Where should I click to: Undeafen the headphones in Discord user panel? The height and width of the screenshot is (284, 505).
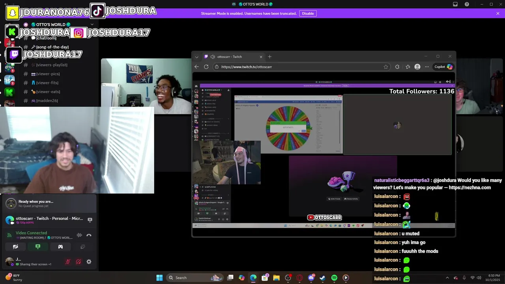79,262
